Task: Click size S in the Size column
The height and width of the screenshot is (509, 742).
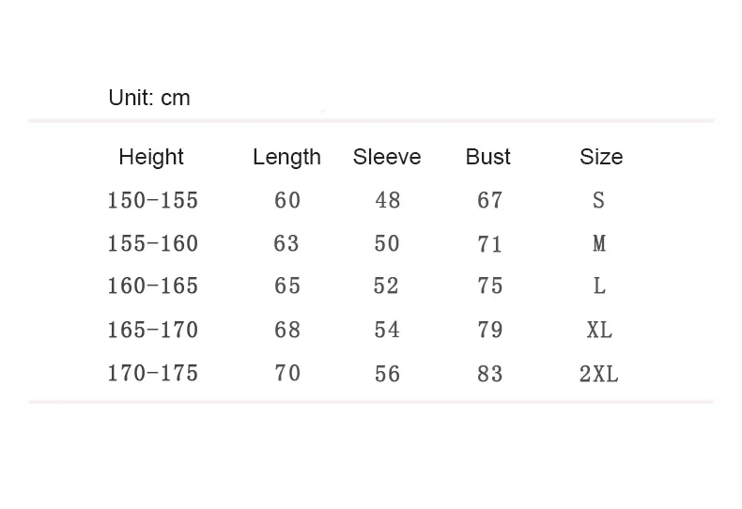Action: point(598,200)
